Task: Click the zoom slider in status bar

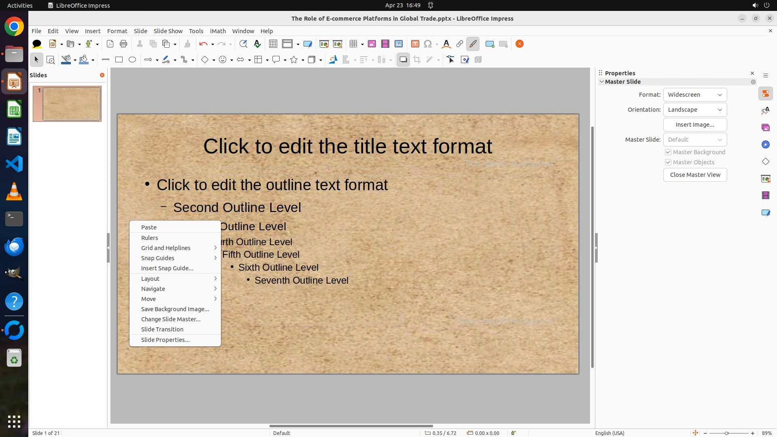Action: pyautogui.click(x=726, y=433)
